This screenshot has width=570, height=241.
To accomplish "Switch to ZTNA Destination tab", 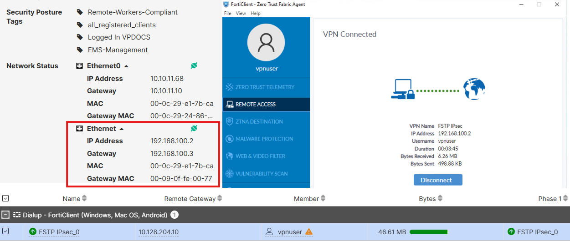I will [266, 121].
